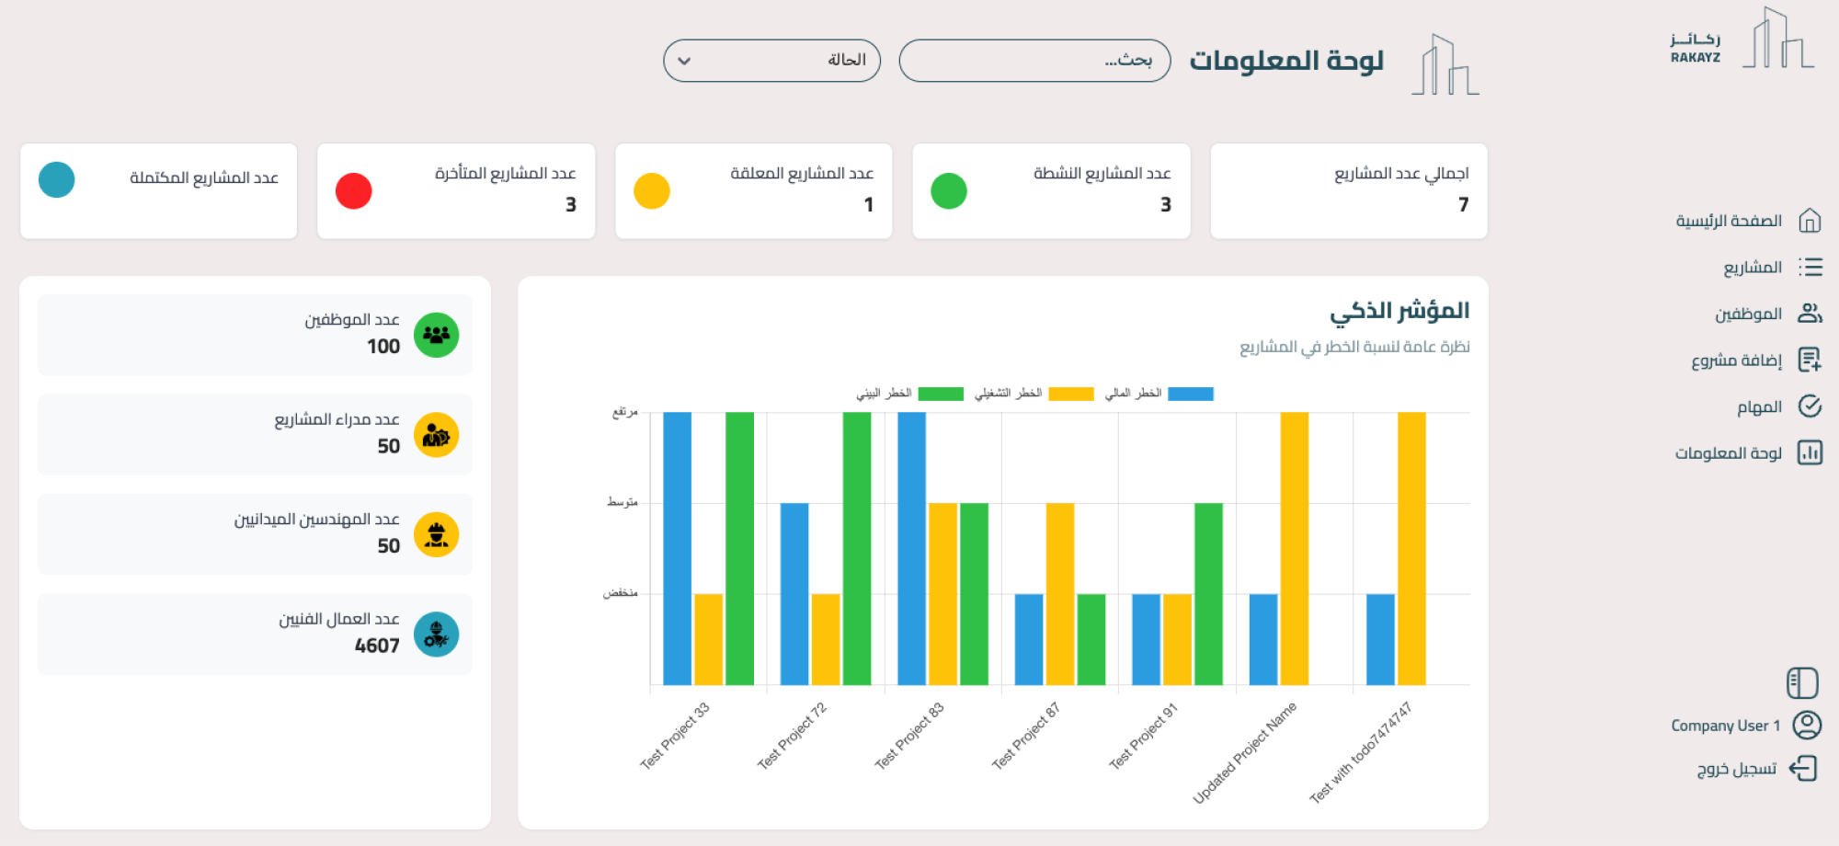Click the tasks checkmark icon
This screenshot has width=1839, height=846.
1810,406
